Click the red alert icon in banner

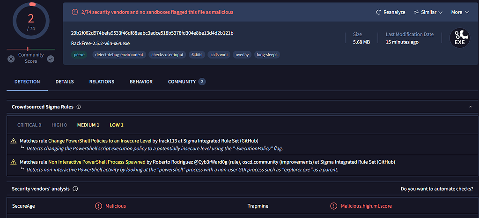click(74, 12)
